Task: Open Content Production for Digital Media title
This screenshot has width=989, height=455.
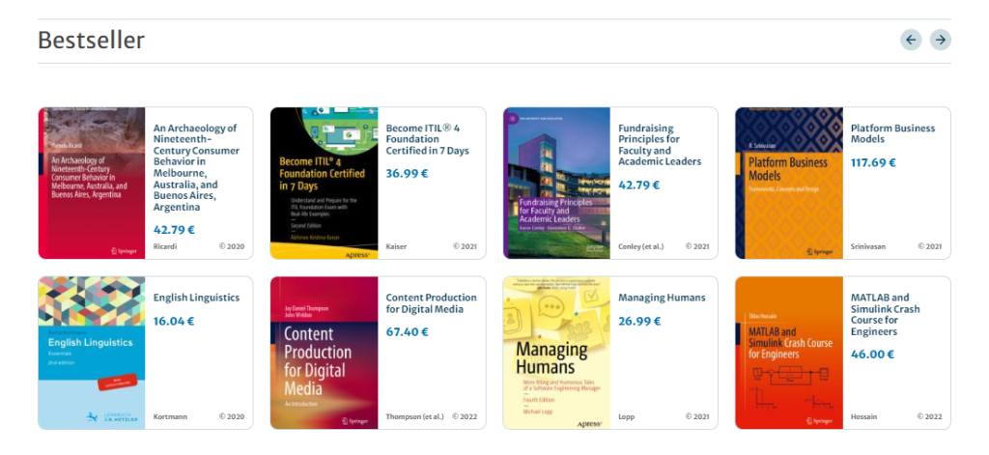Action: click(x=432, y=303)
